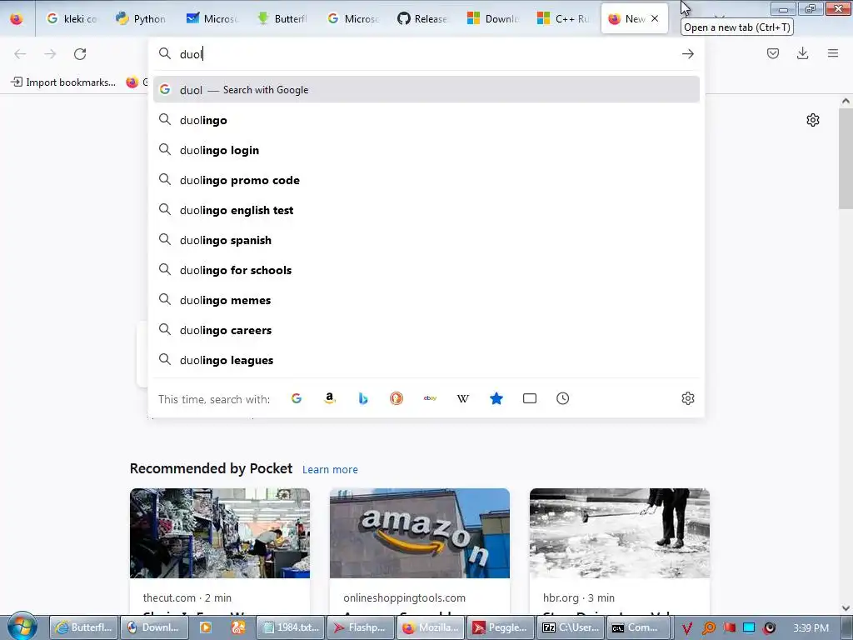Select 'duolingo for schools' suggestion
853x640 pixels.
(426, 270)
